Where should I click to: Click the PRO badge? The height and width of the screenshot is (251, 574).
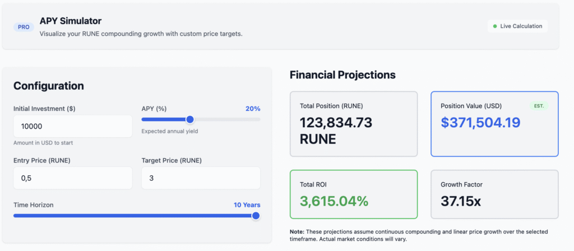pos(24,26)
